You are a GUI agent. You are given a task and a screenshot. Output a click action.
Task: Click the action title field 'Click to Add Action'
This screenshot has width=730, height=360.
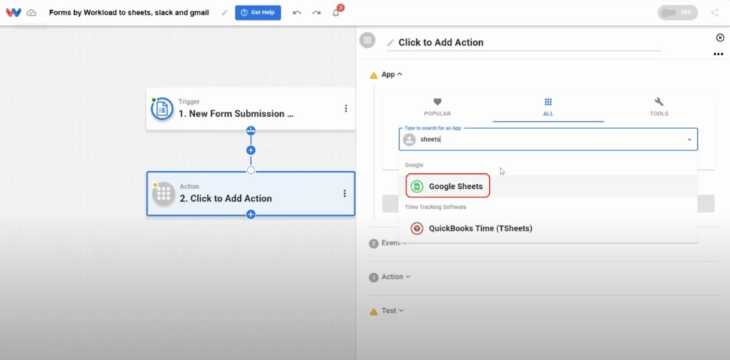coord(524,42)
